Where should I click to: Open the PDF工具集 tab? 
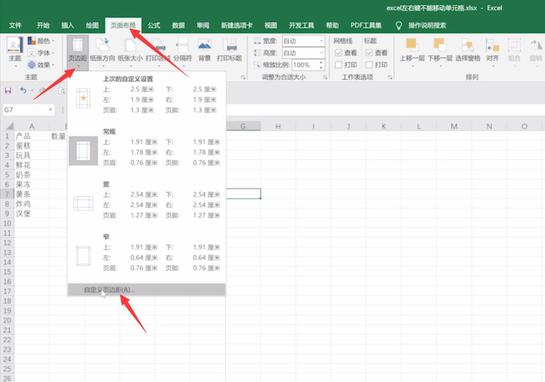click(x=366, y=25)
